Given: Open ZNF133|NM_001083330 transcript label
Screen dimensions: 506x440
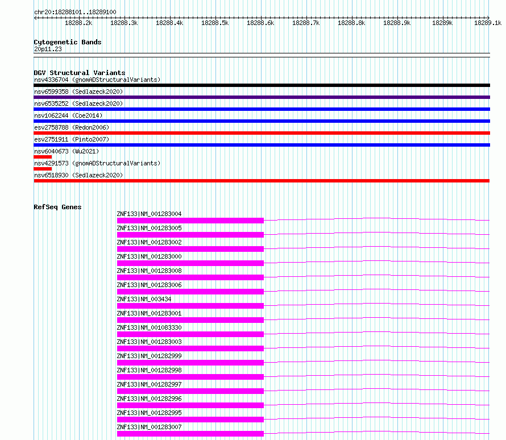Looking at the screenshot, I should 149,327.
